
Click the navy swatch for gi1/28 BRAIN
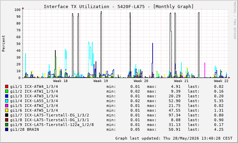point(6,129)
